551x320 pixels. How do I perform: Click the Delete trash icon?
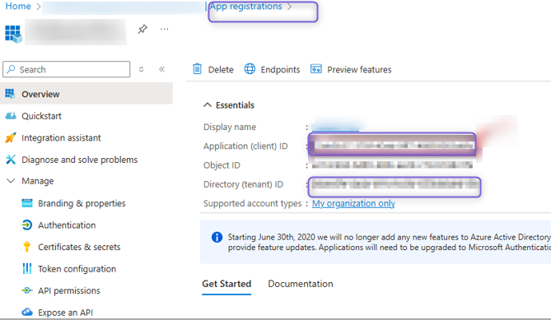pyautogui.click(x=197, y=69)
